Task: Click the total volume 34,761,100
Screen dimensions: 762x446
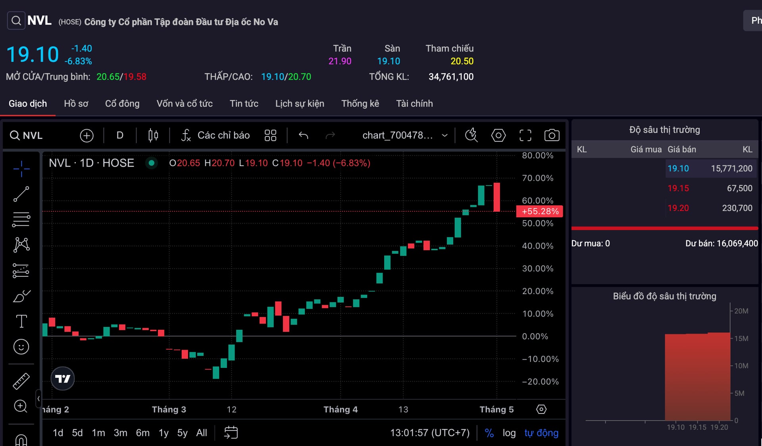Action: [451, 77]
